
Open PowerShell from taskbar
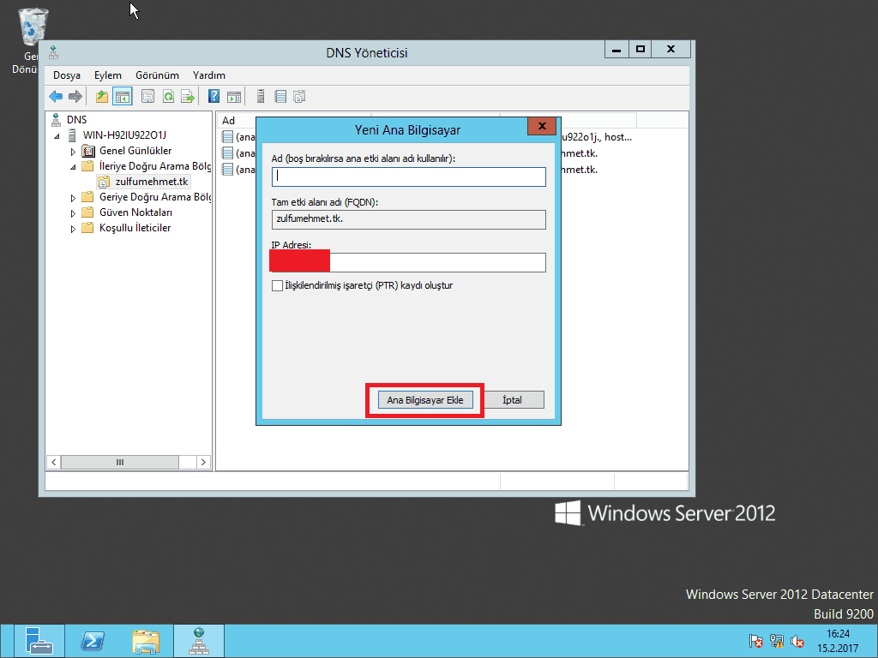point(93,641)
